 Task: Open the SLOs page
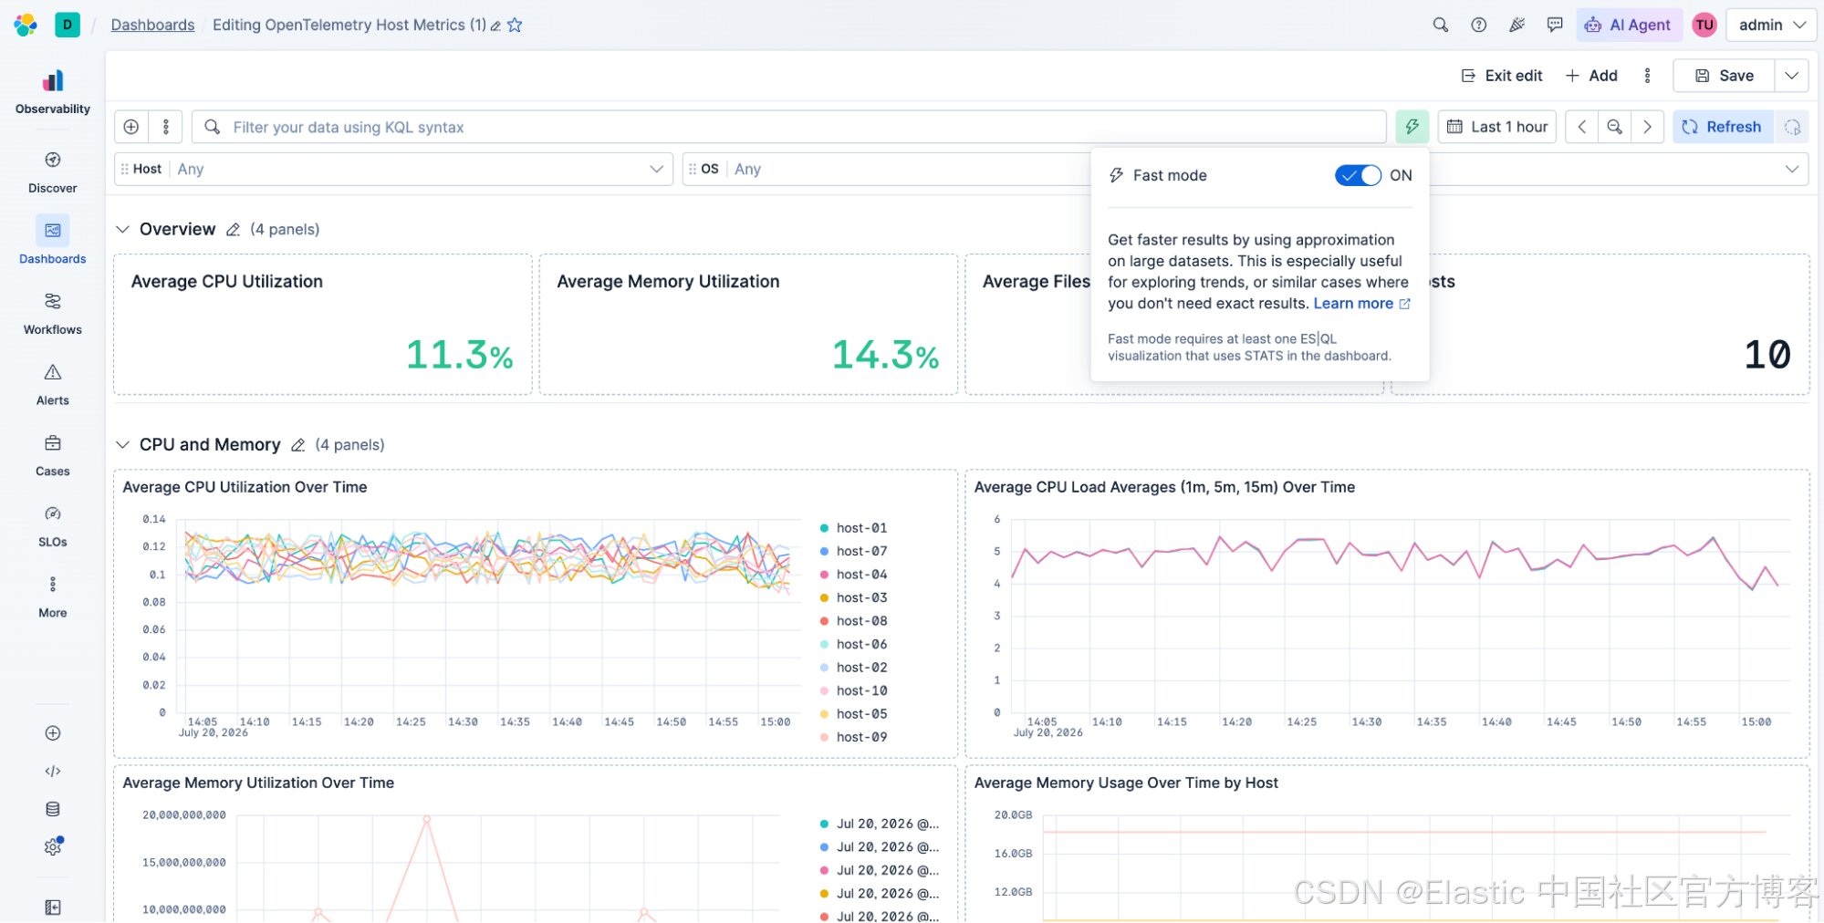[x=52, y=526]
